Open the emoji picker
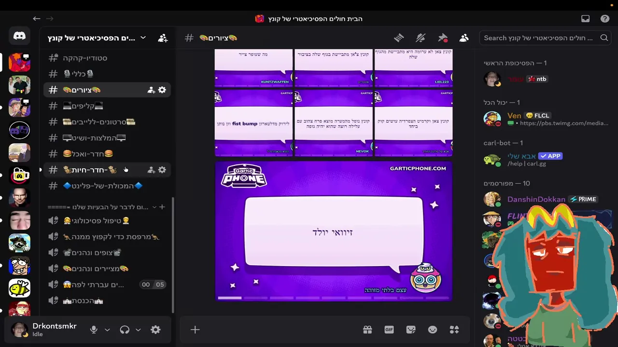This screenshot has height=347, width=618. coord(433,330)
